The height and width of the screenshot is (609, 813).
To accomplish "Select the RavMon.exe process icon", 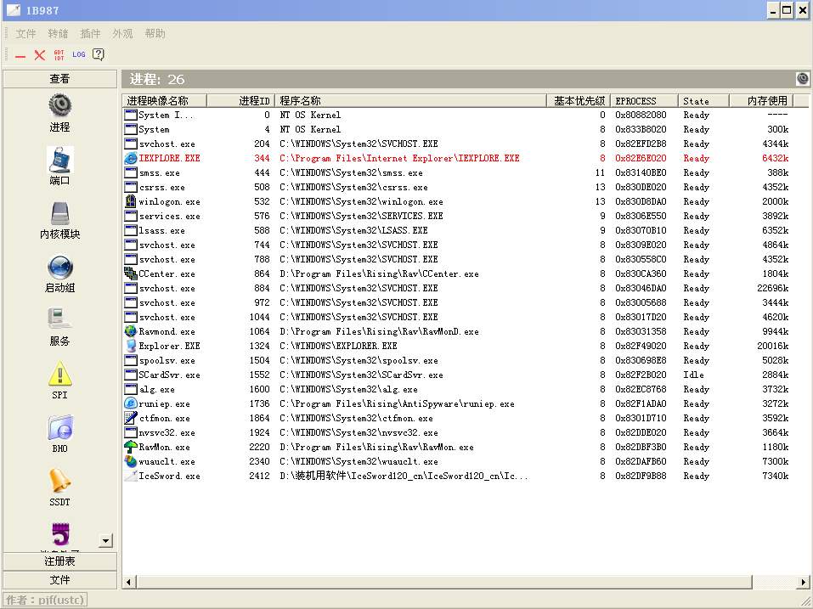I will click(131, 447).
